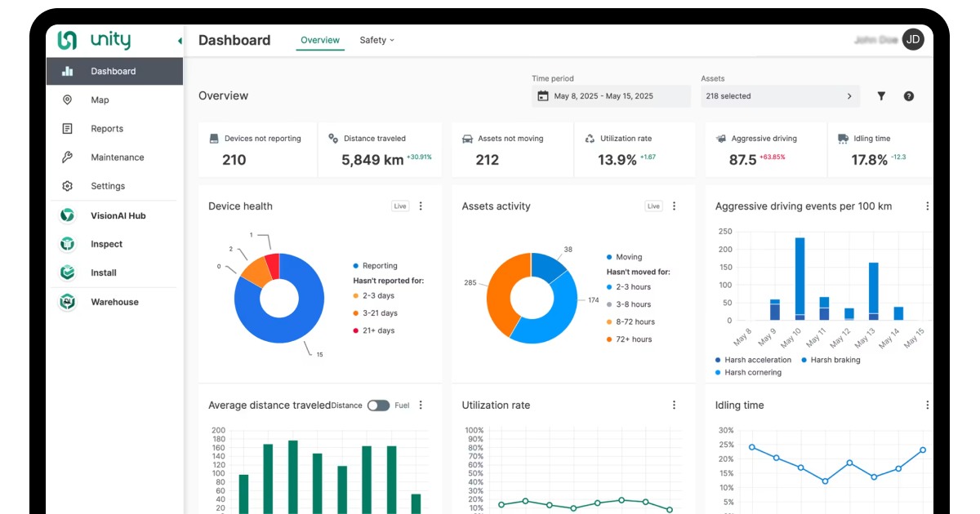This screenshot has height=514, width=980.
Task: Click the Maintenance wrench icon
Action: point(67,157)
